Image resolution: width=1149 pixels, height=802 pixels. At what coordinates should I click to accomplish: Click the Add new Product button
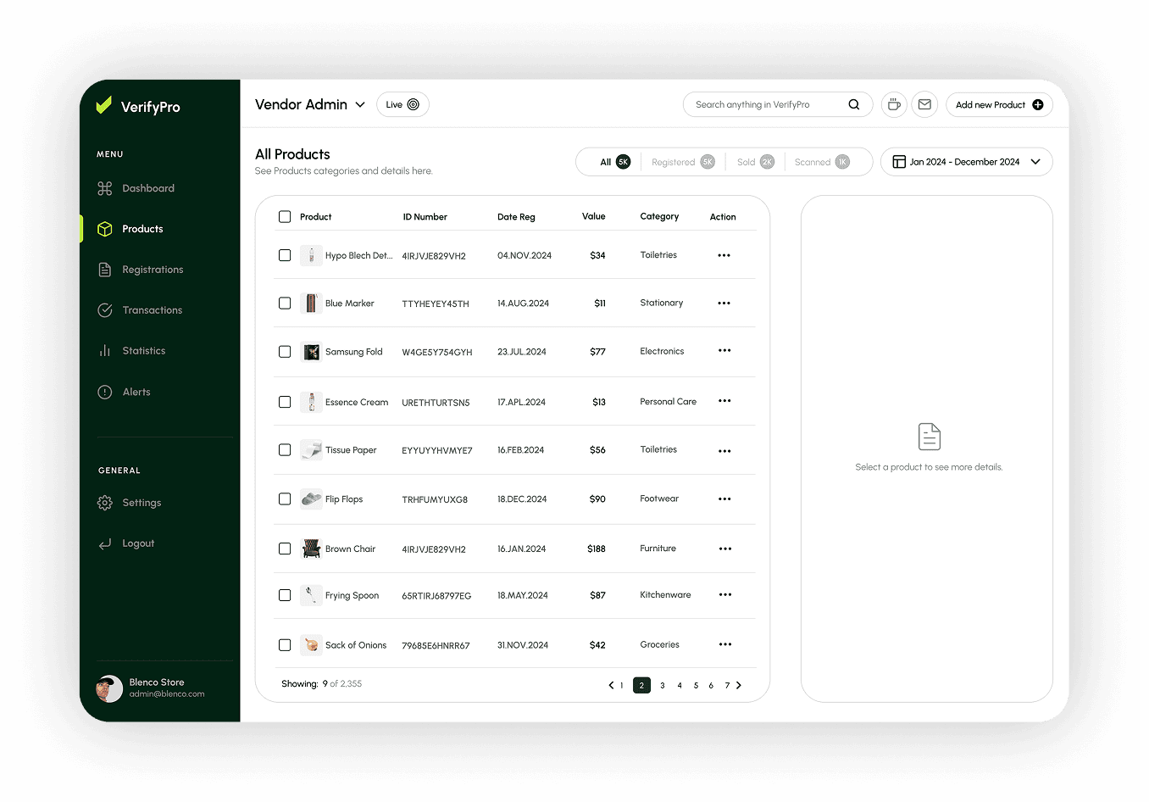pyautogui.click(x=999, y=104)
